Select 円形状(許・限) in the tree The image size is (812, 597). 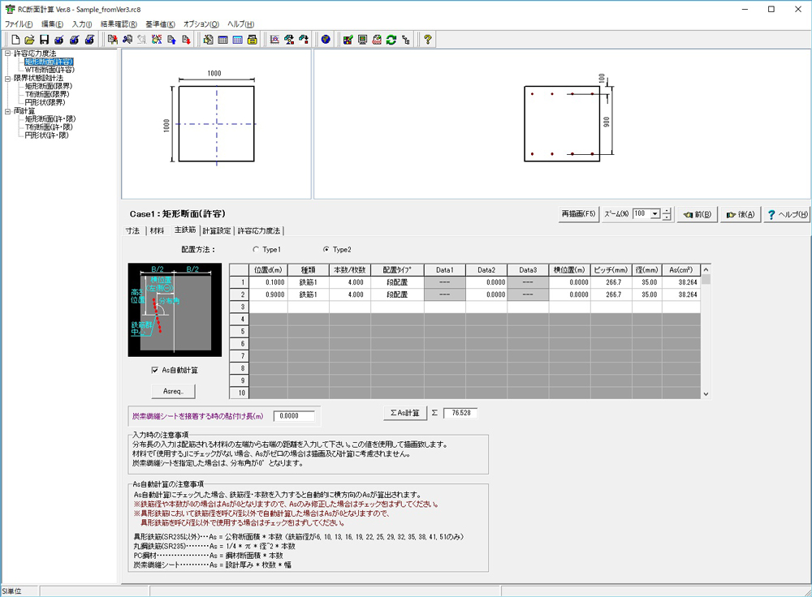46,135
